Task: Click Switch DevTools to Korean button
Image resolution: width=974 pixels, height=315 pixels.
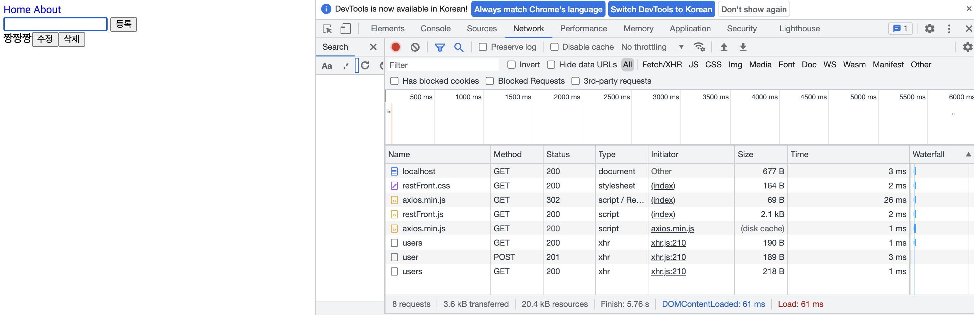Action: tap(661, 9)
